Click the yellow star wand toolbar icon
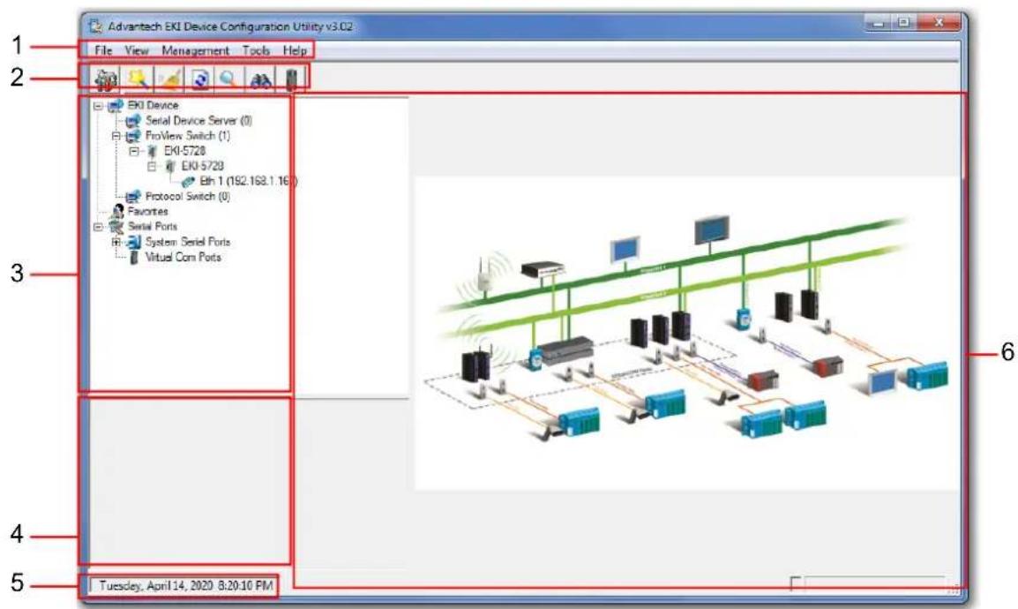The width and height of the screenshot is (1018, 609). tap(138, 79)
